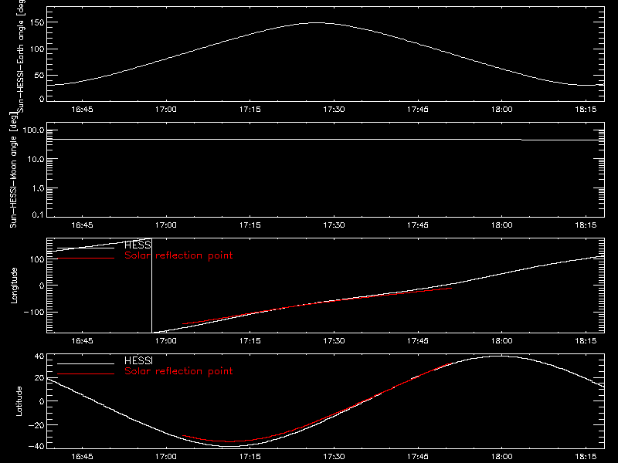Click the 17:30 time label under Earth angle plot

334,110
